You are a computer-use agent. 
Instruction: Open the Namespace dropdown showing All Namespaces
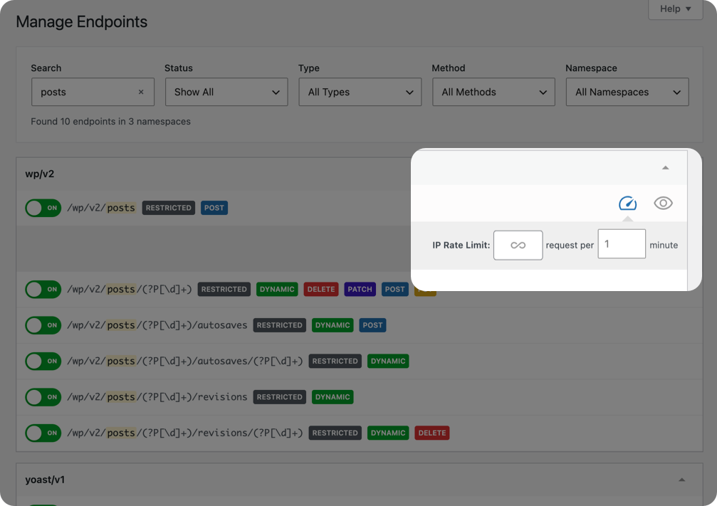tap(627, 92)
